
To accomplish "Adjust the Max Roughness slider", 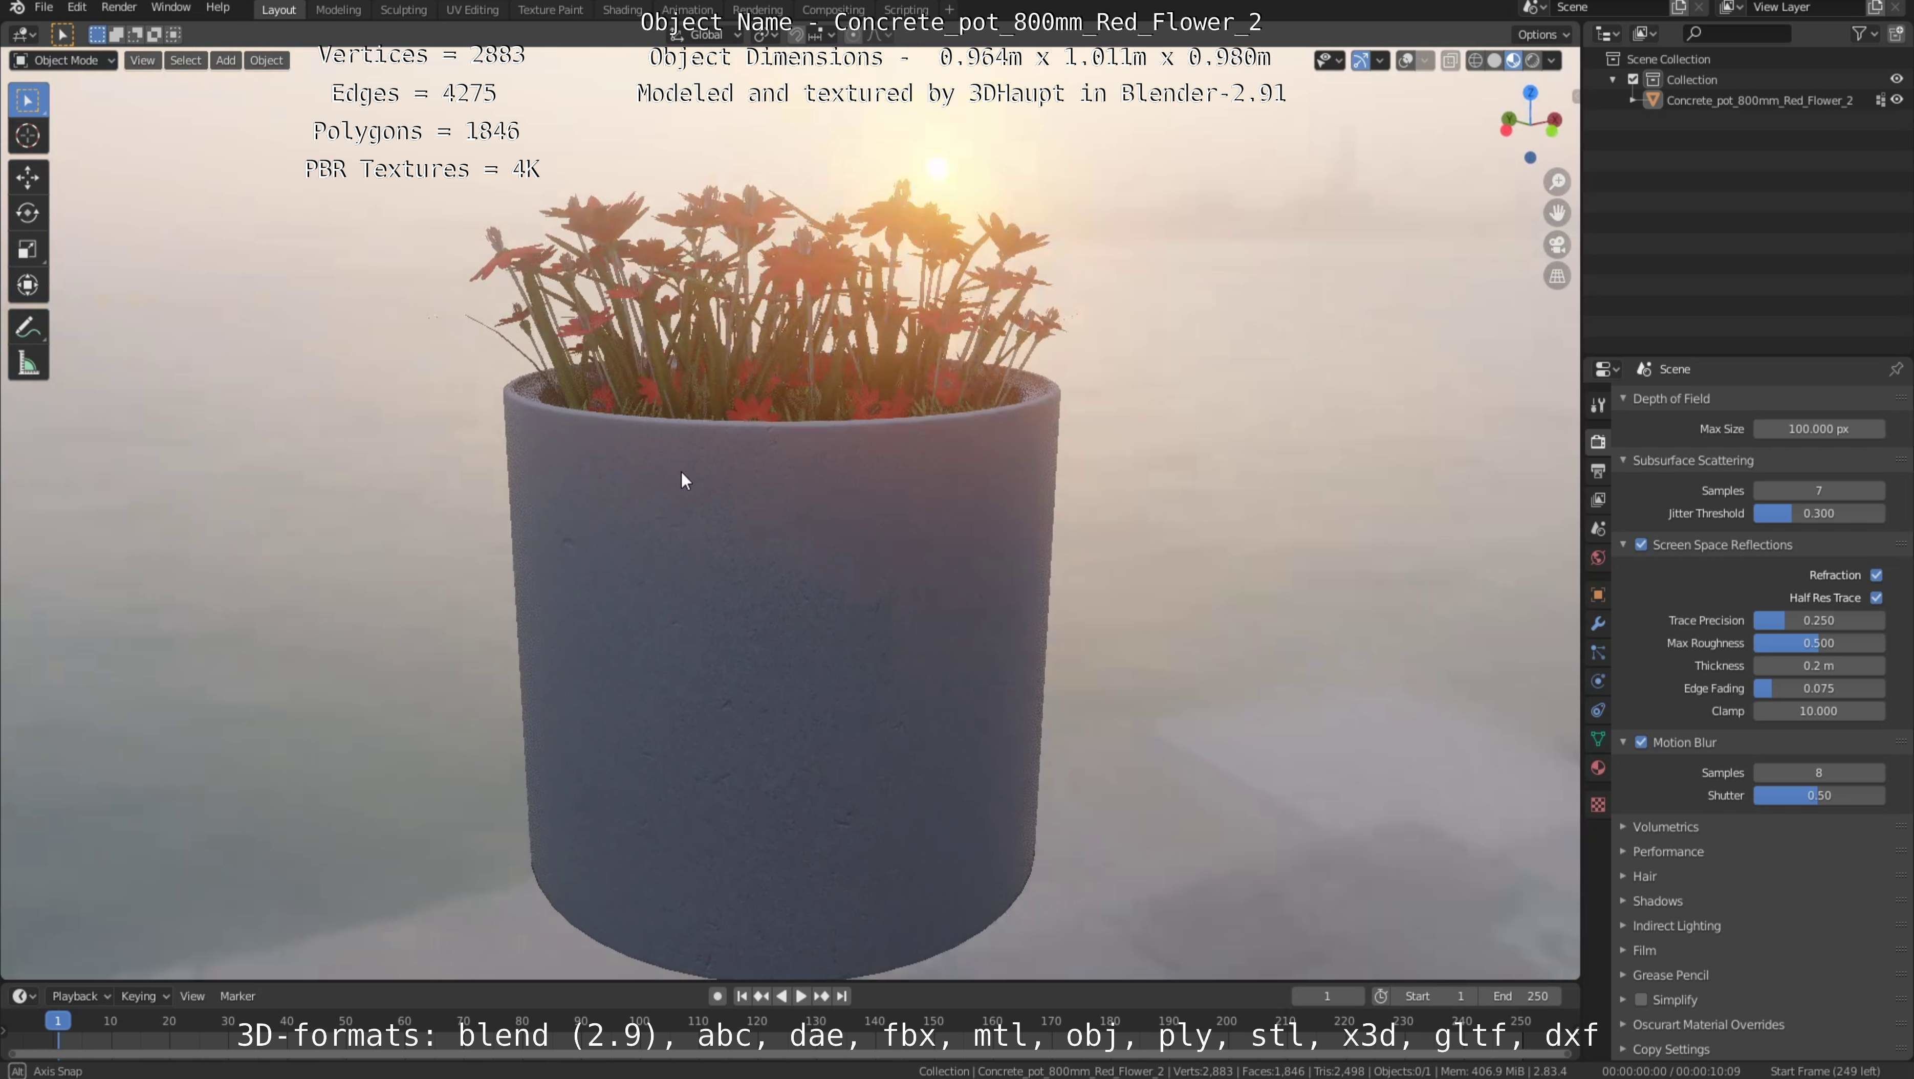I will (x=1818, y=643).
